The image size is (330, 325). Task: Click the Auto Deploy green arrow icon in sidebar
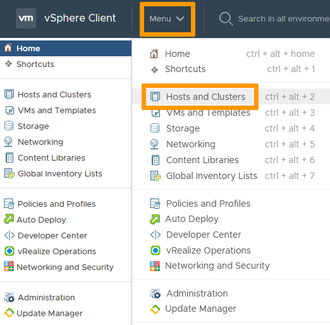click(x=9, y=219)
